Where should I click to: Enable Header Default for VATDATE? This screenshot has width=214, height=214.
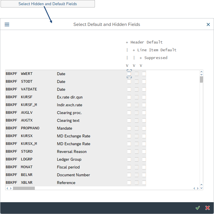129,89
